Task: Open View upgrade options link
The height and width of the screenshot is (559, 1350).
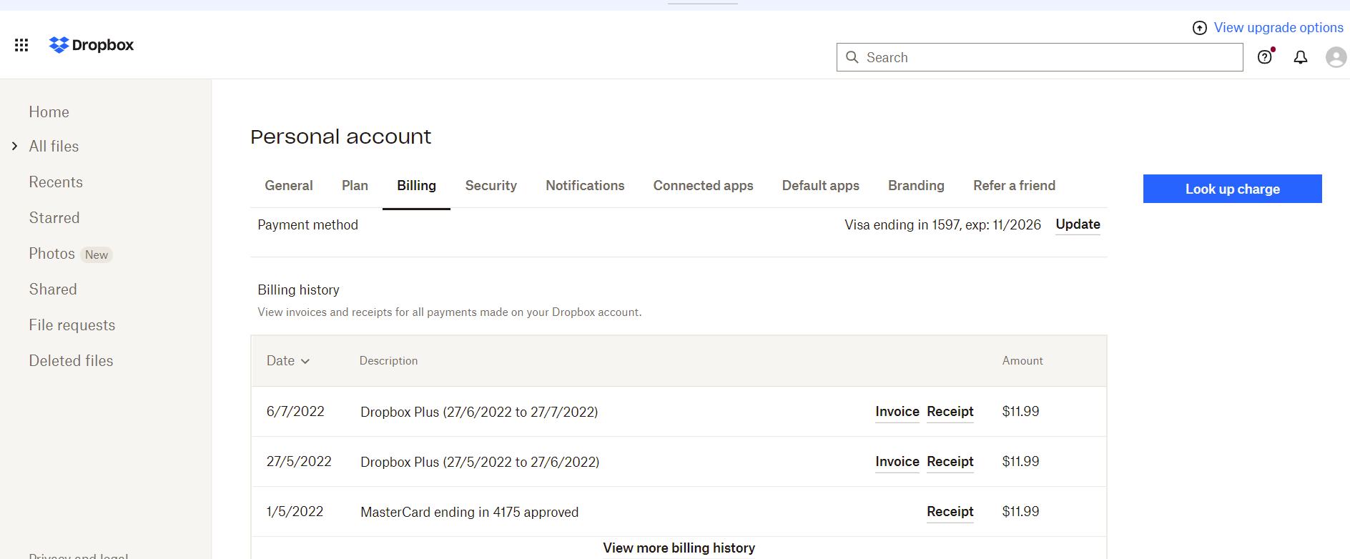Action: point(1278,28)
